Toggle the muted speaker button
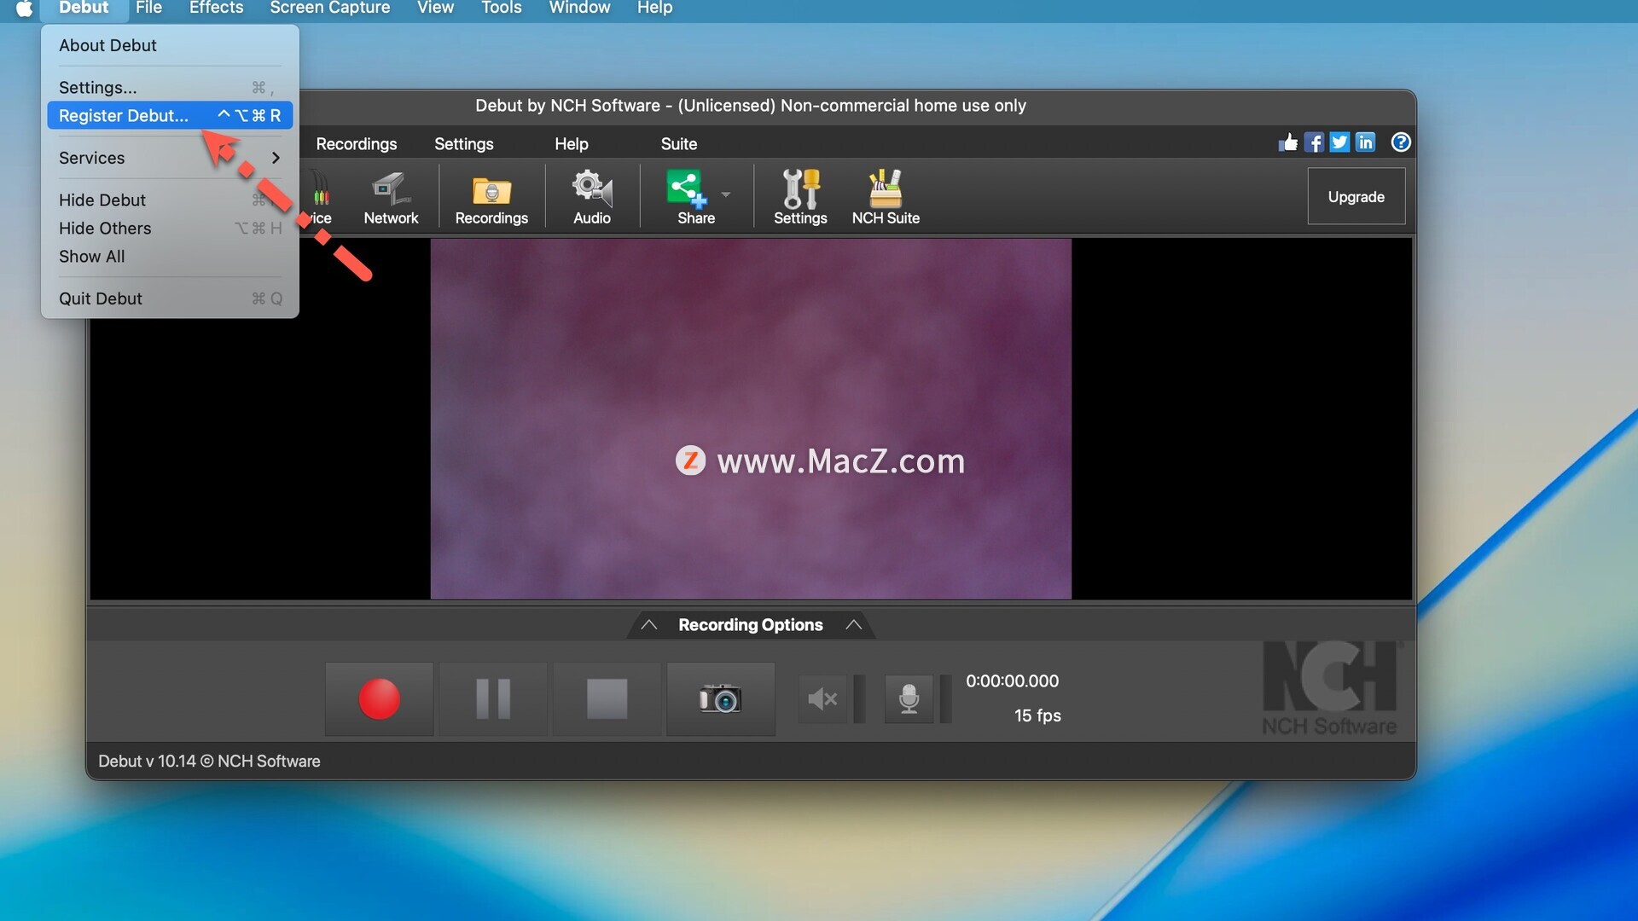The height and width of the screenshot is (921, 1638). [x=823, y=699]
